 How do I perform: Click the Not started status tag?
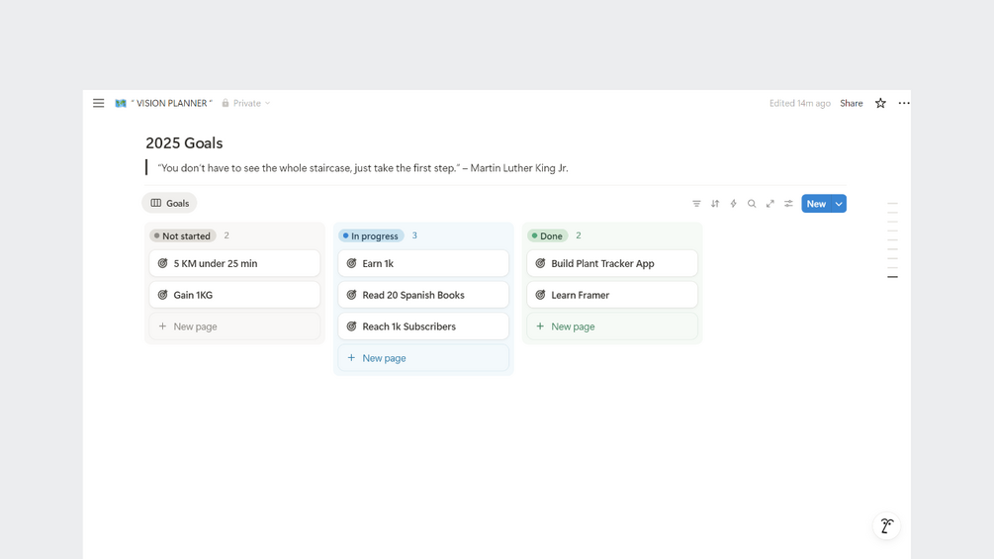(x=182, y=236)
